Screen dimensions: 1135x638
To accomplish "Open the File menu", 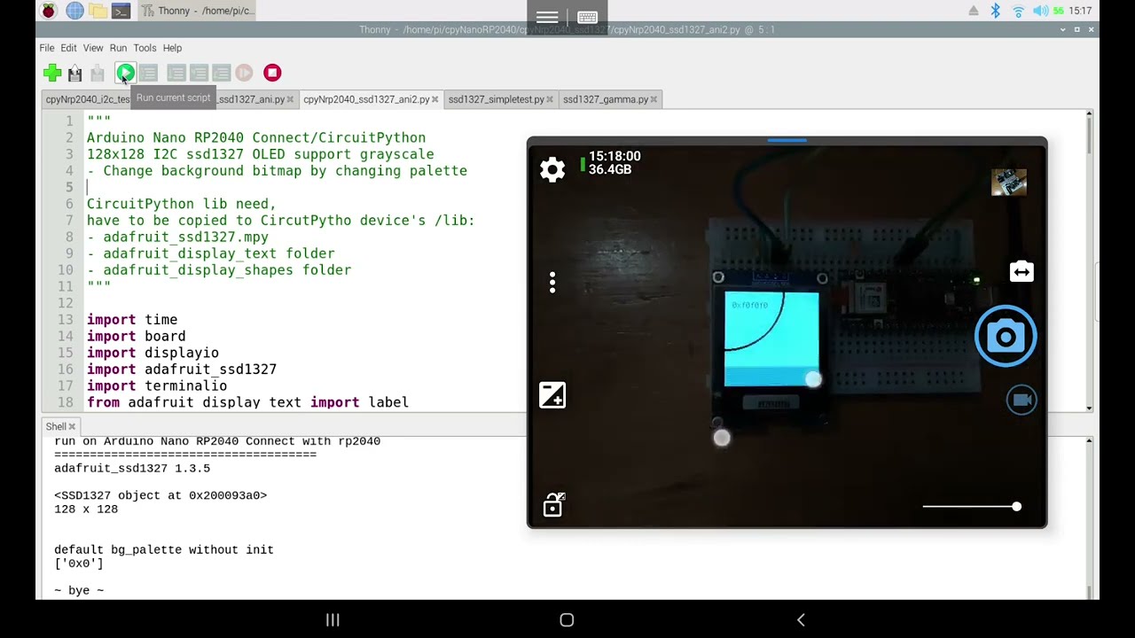I will click(x=46, y=48).
